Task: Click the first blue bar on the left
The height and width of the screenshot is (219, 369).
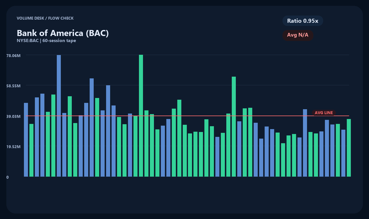Action: point(26,140)
